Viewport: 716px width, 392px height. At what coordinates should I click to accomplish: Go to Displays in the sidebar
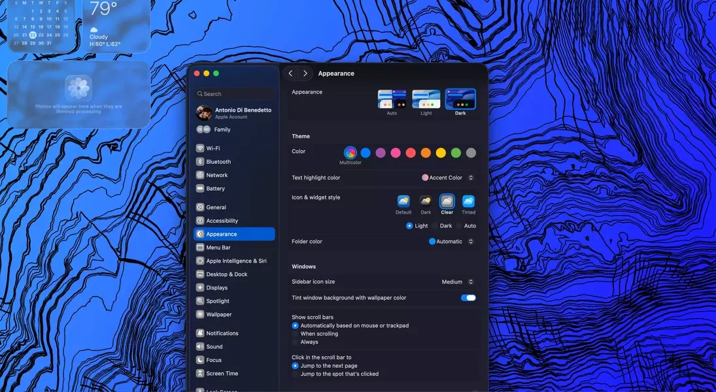[217, 288]
